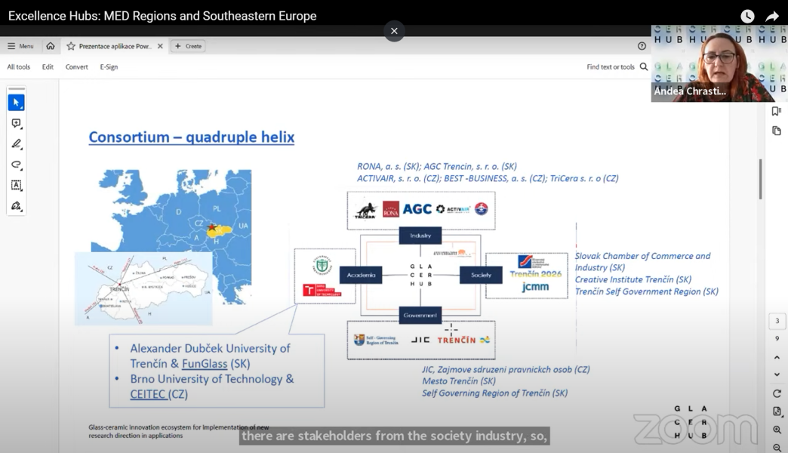The height and width of the screenshot is (453, 788).
Task: Open the Acrobat Menu
Action: pyautogui.click(x=20, y=46)
